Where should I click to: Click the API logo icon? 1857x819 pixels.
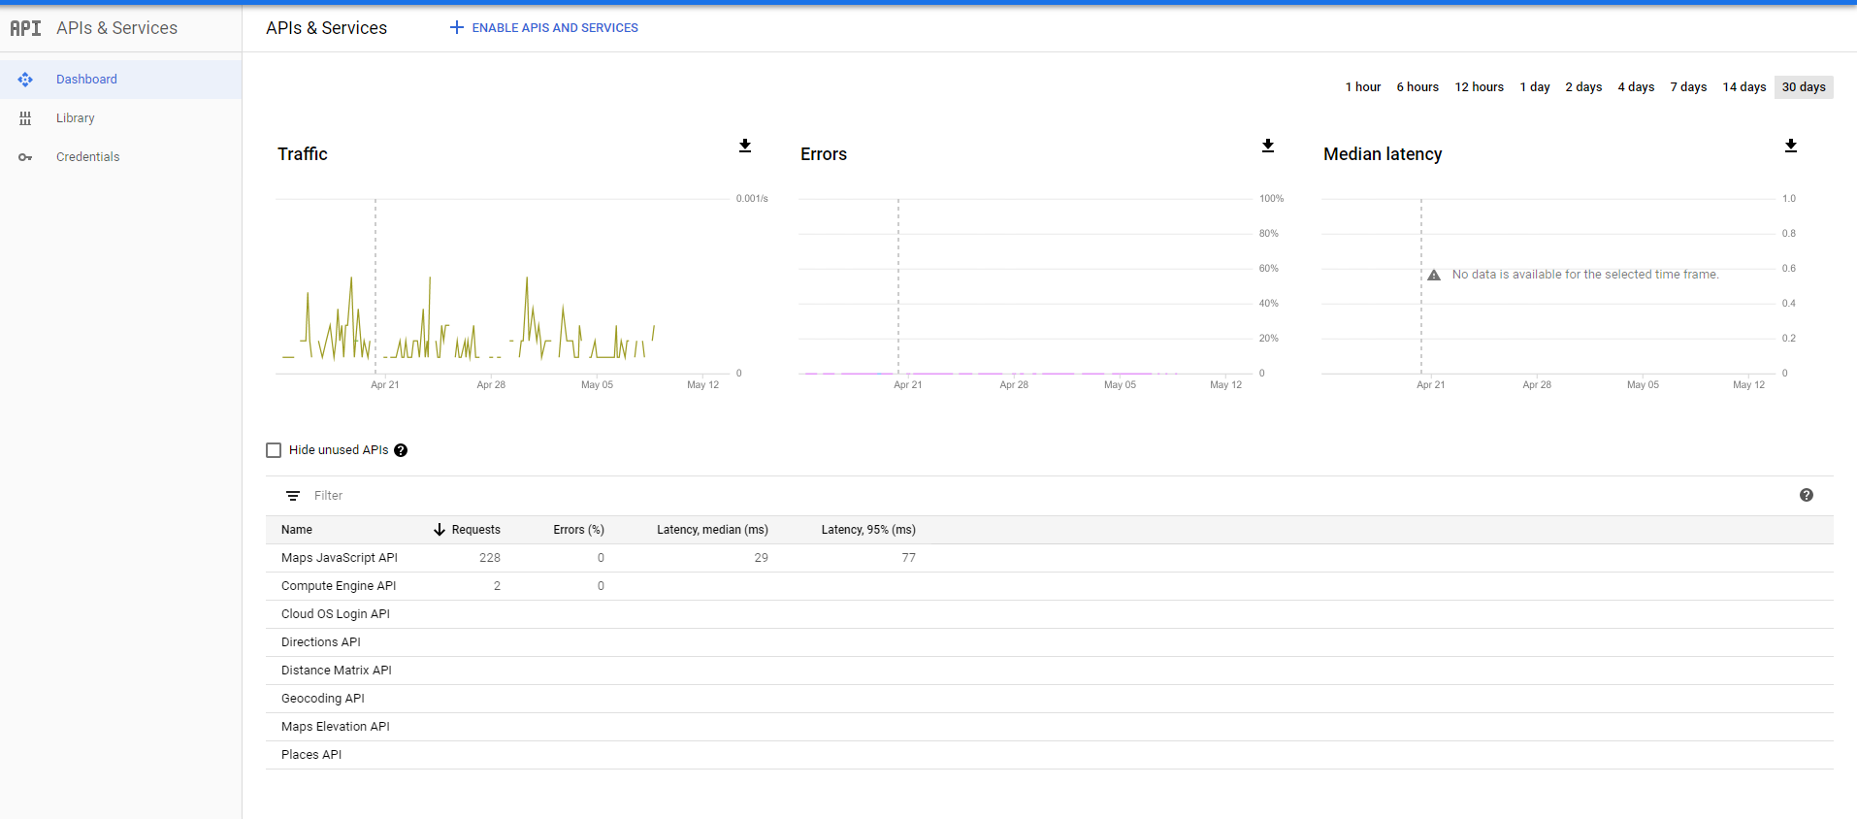[25, 28]
